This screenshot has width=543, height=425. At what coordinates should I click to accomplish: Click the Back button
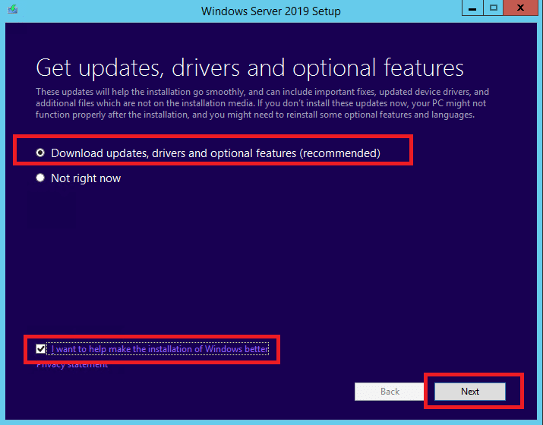click(390, 392)
